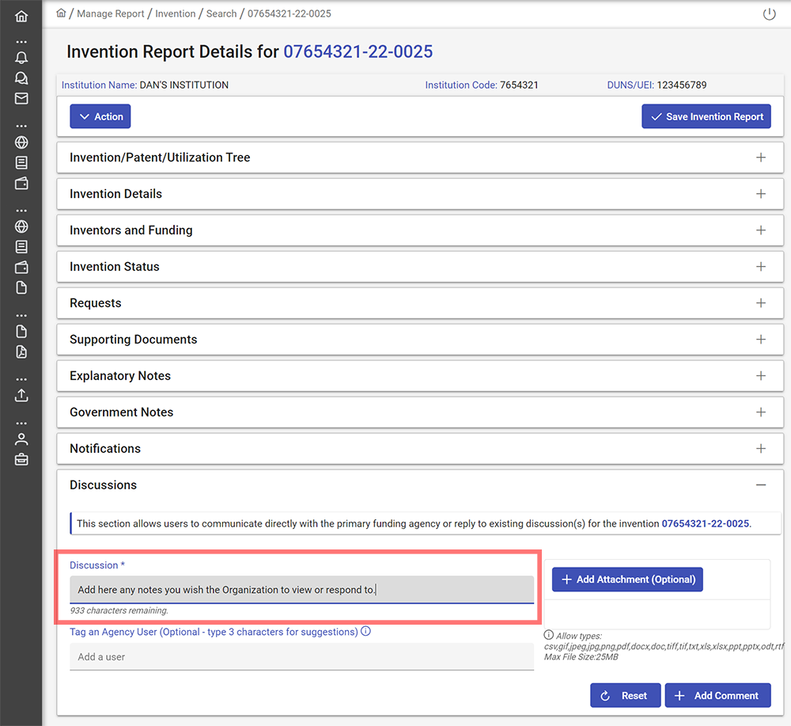
Task: Expand the Invention Details section
Action: [x=760, y=194]
